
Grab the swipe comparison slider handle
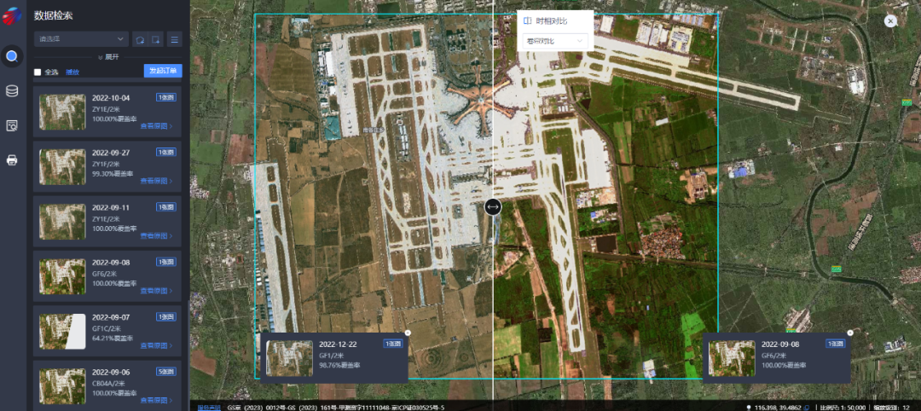[x=493, y=206]
